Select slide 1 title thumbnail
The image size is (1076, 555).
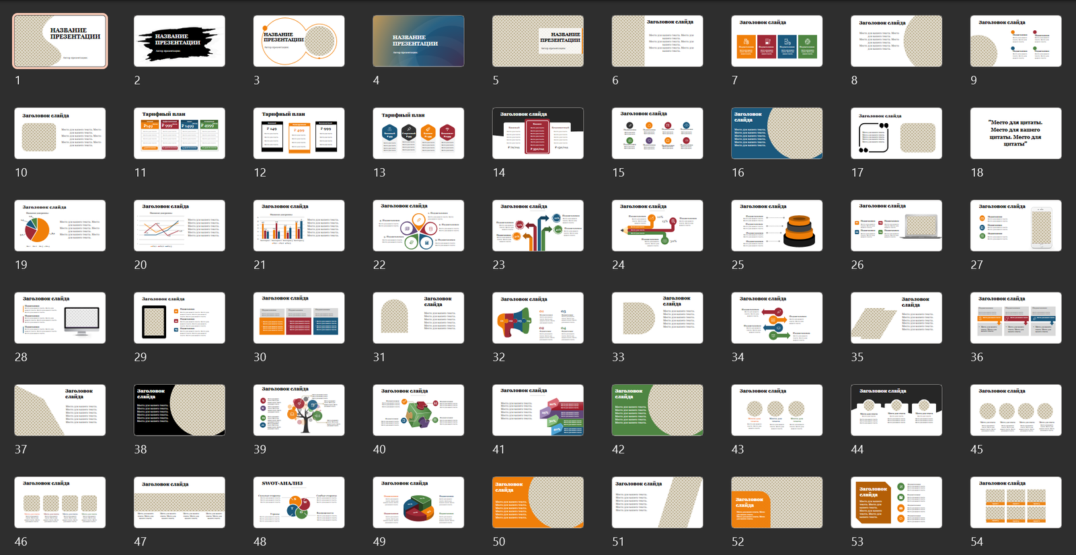pos(60,41)
